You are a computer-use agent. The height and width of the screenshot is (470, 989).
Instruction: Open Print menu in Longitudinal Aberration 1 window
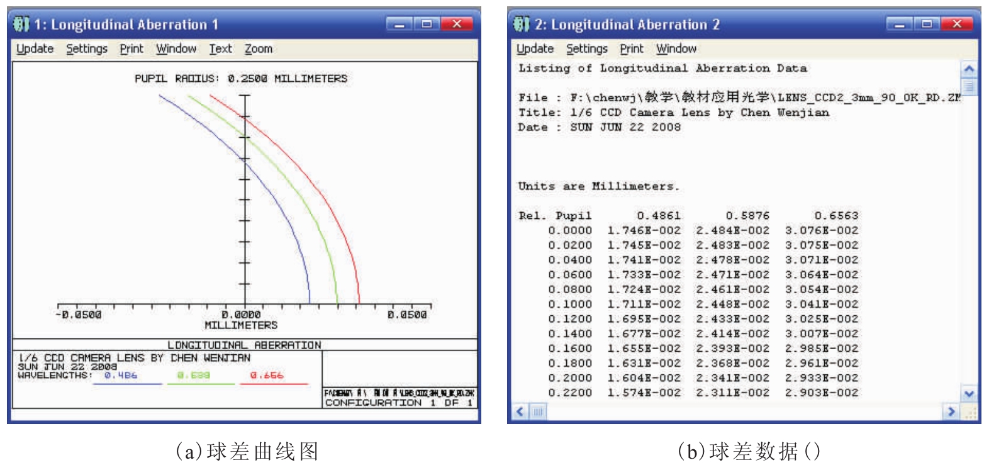coord(131,48)
